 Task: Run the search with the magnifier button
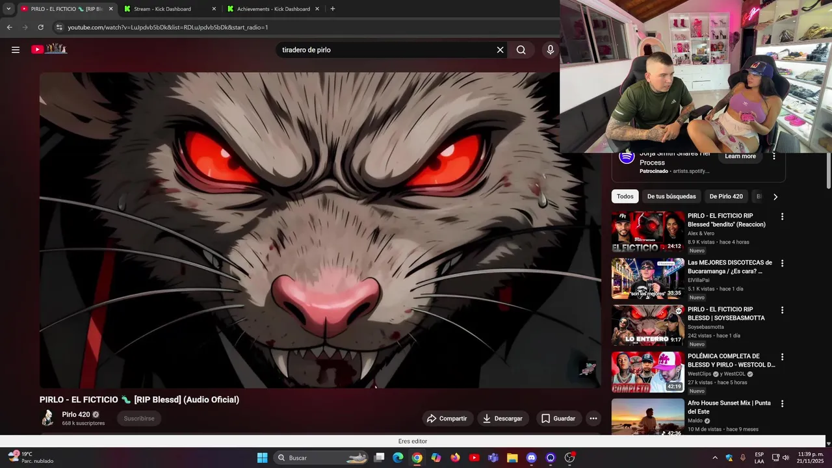click(521, 50)
